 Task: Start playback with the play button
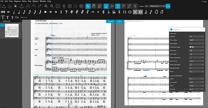70,6
